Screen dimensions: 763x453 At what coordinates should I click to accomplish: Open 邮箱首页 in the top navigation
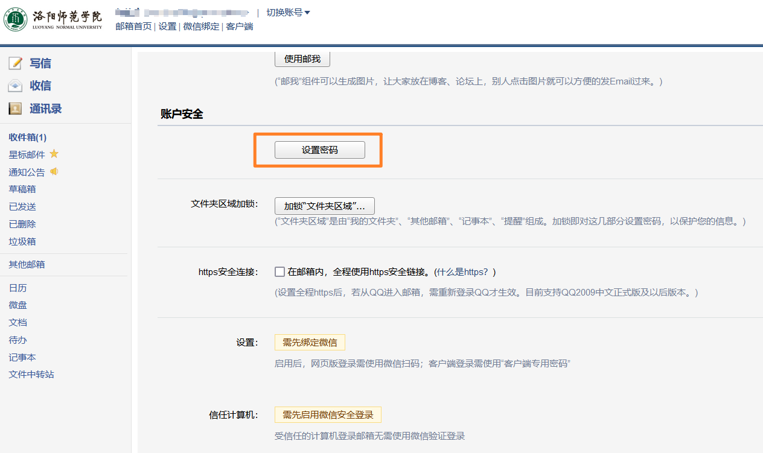(133, 27)
